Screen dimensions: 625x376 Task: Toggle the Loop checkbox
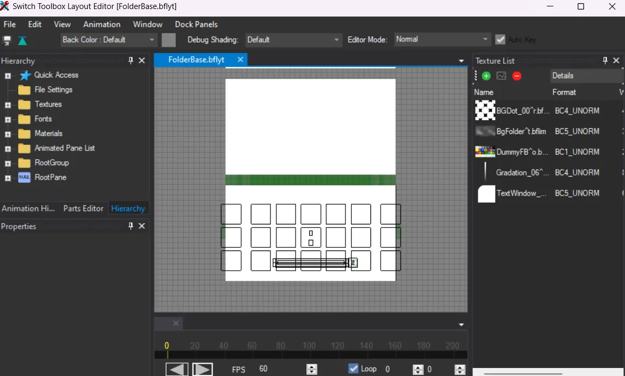tap(353, 369)
